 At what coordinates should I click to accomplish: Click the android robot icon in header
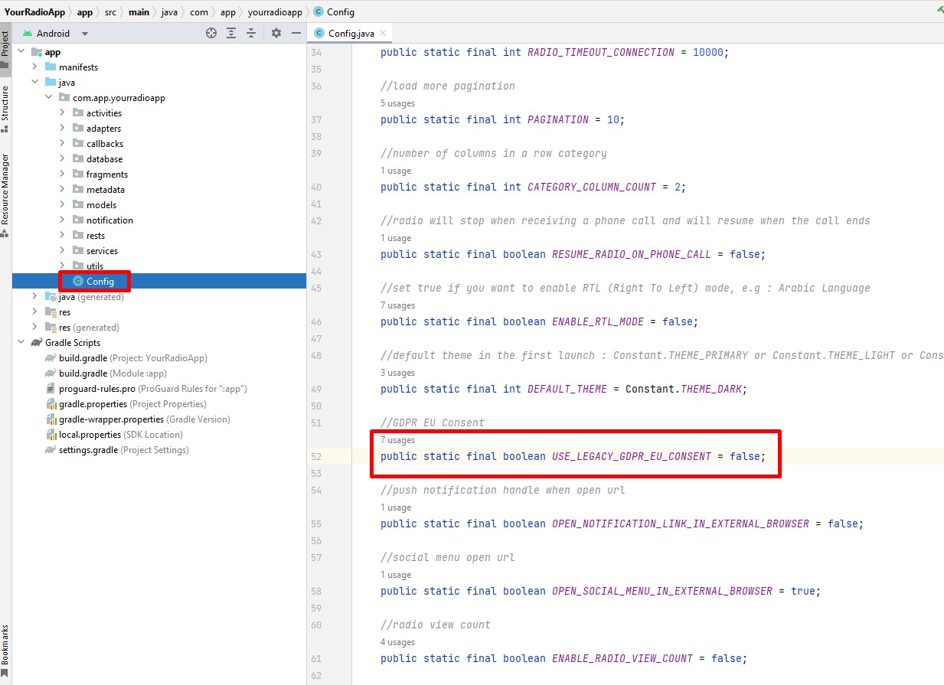[28, 33]
